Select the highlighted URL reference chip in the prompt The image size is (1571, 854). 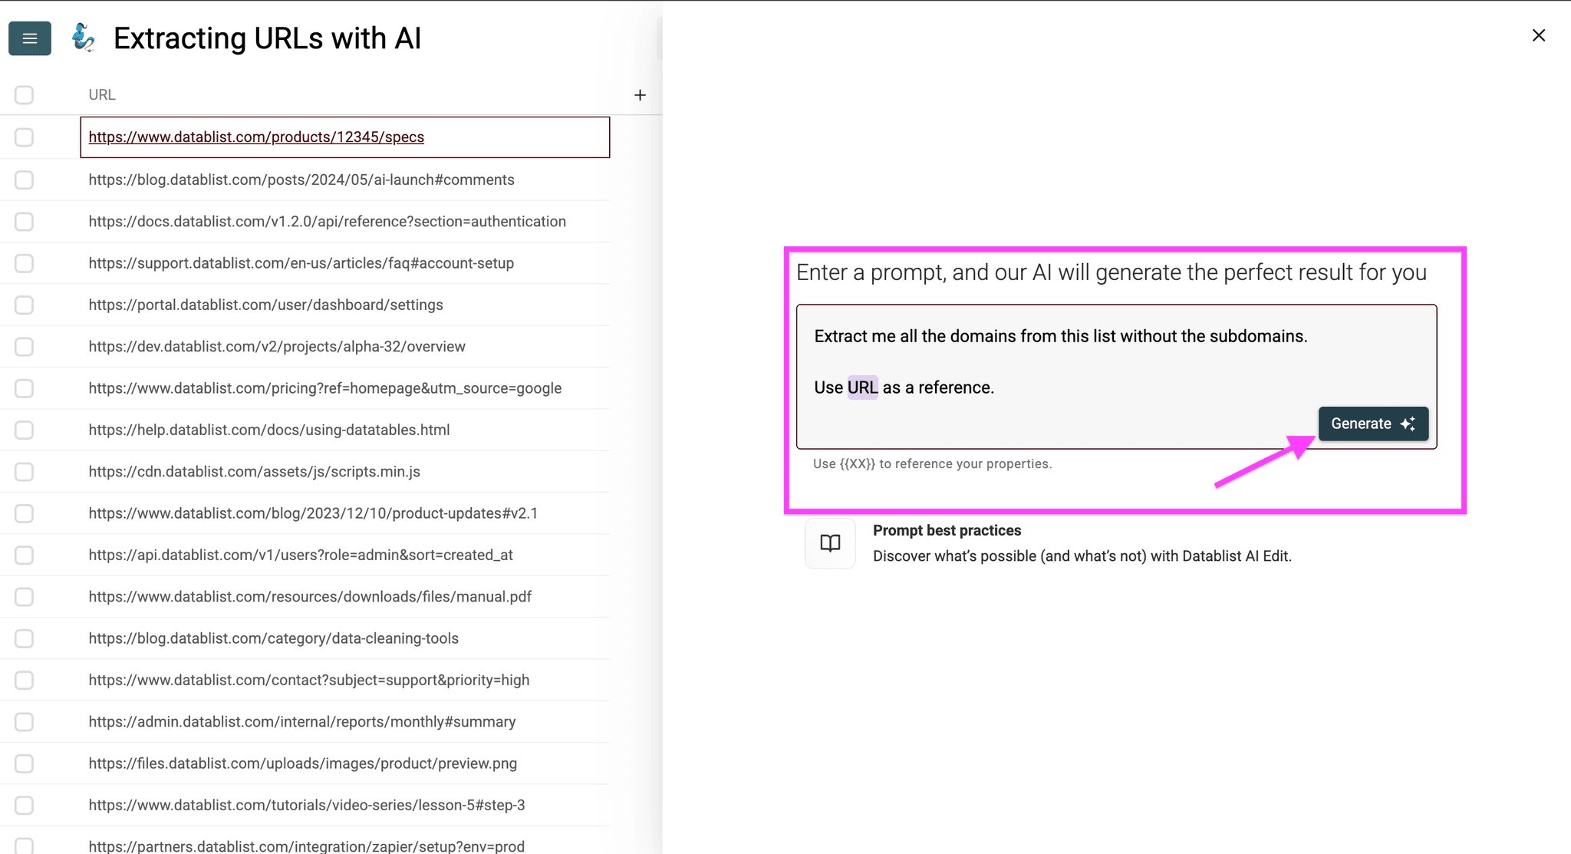coord(862,387)
